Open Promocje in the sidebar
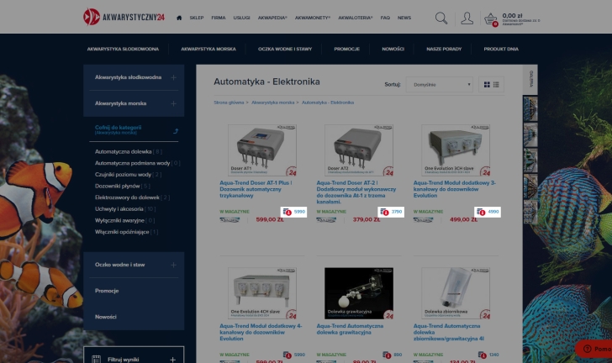Screen dimensions: 612x363 pos(107,291)
